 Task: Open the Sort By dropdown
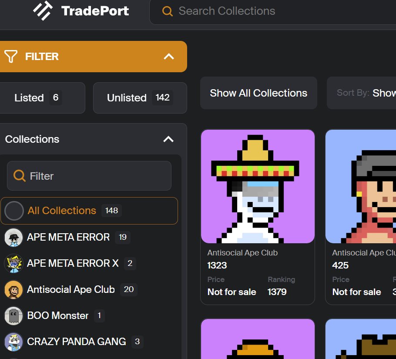tap(361, 93)
